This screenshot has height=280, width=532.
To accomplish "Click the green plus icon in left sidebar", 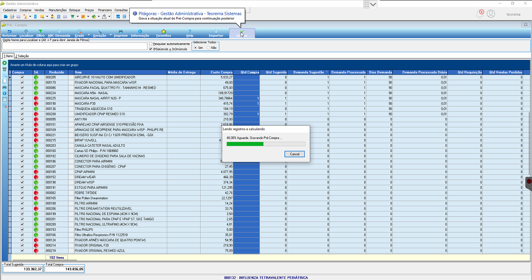I will coord(5,63).
